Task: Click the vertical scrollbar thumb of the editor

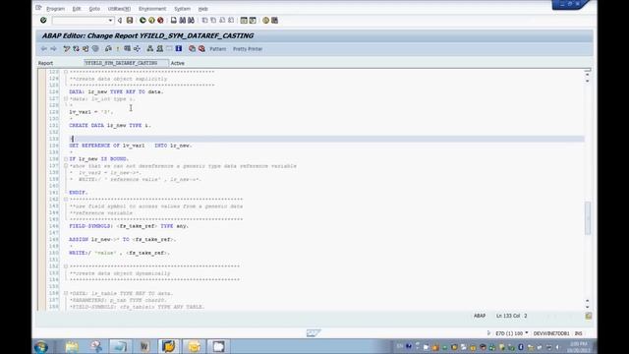Action: point(588,218)
